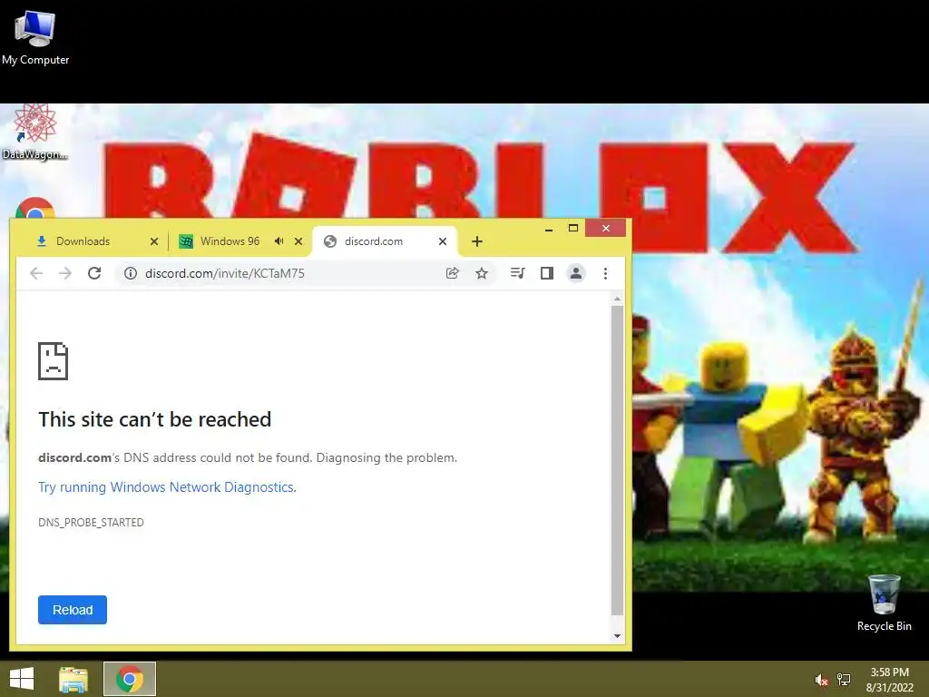This screenshot has height=697, width=929.
Task: View site information icon in address bar
Action: pyautogui.click(x=131, y=273)
